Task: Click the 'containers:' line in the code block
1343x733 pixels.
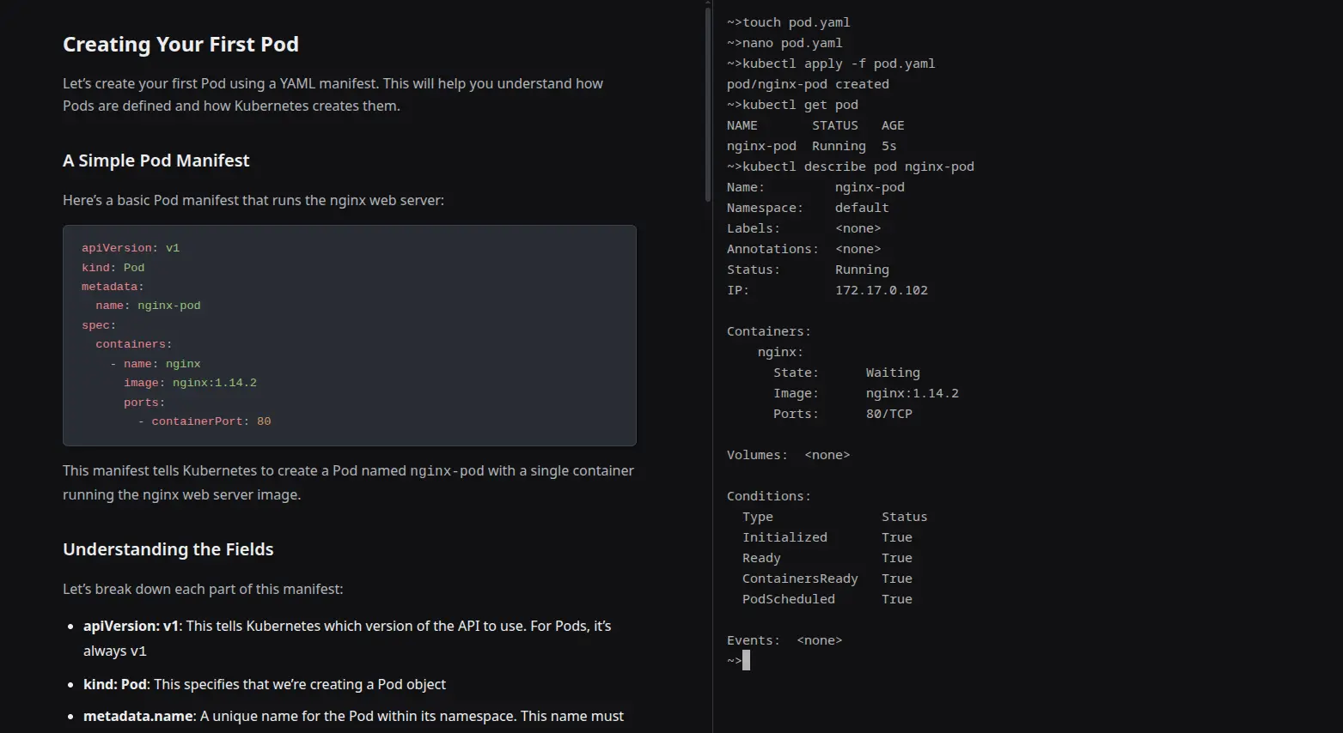Action: pyautogui.click(x=134, y=344)
